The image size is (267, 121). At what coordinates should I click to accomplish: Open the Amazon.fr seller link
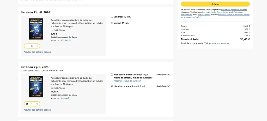pos(65,98)
